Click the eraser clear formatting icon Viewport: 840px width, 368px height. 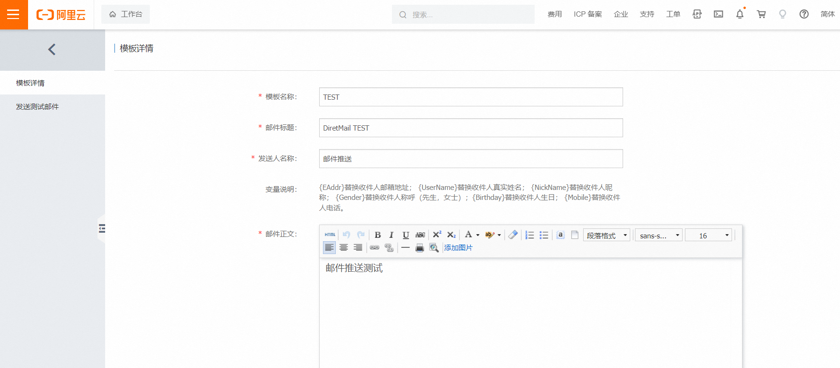(x=513, y=235)
